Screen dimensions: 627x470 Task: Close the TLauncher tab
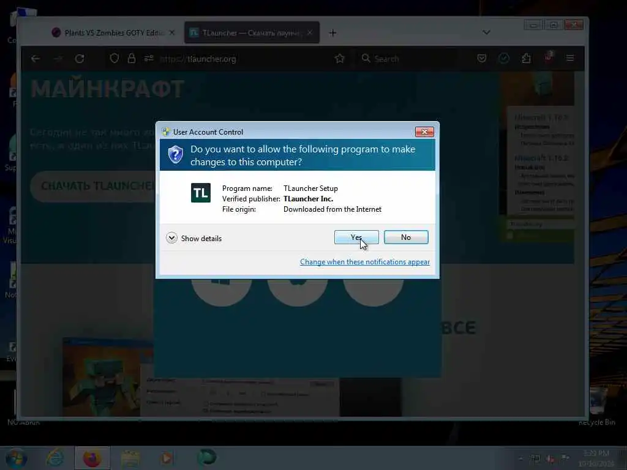point(310,33)
